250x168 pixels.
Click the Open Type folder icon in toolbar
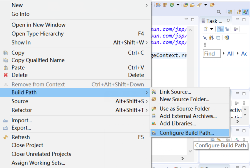[186, 5]
